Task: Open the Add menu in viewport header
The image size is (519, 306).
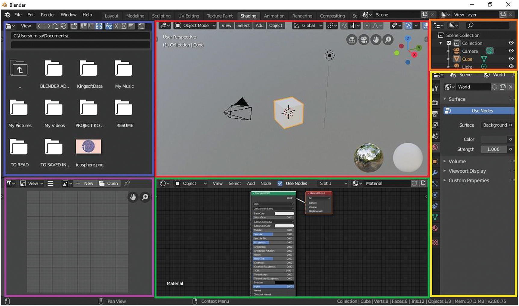Action: click(260, 26)
